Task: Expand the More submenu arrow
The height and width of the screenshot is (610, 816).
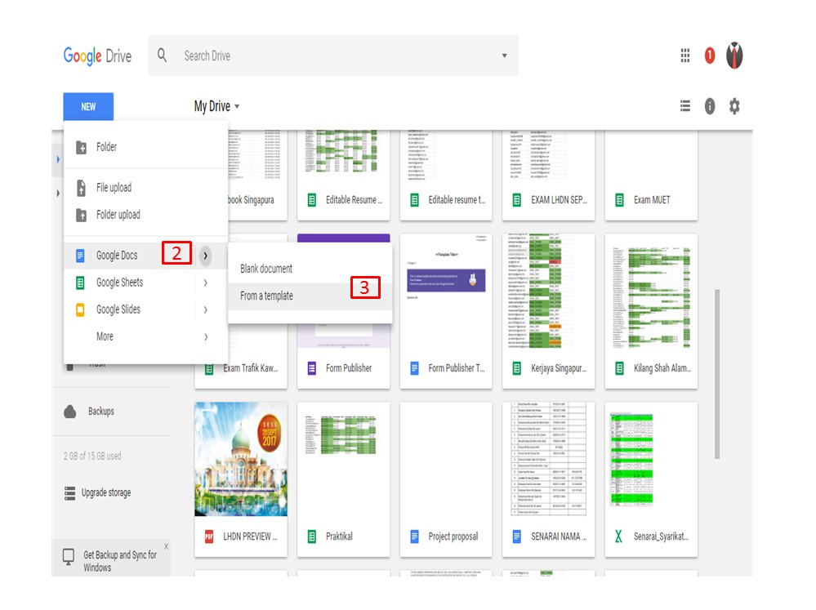Action: pyautogui.click(x=206, y=336)
